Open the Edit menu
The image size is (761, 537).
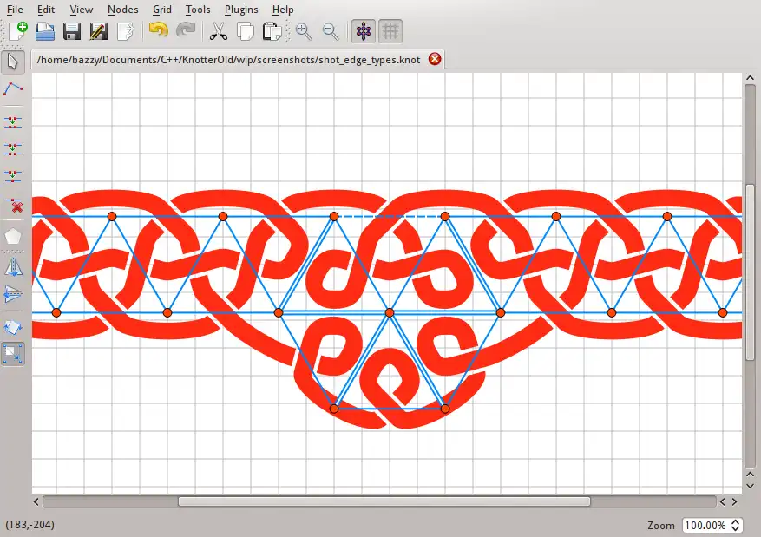46,10
